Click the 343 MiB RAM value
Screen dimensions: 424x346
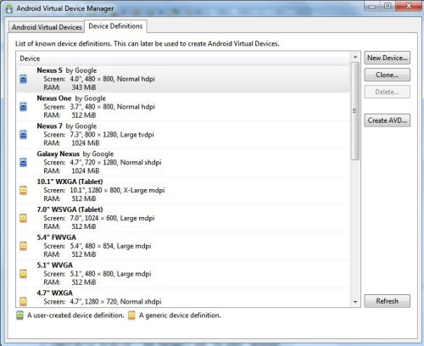(84, 87)
